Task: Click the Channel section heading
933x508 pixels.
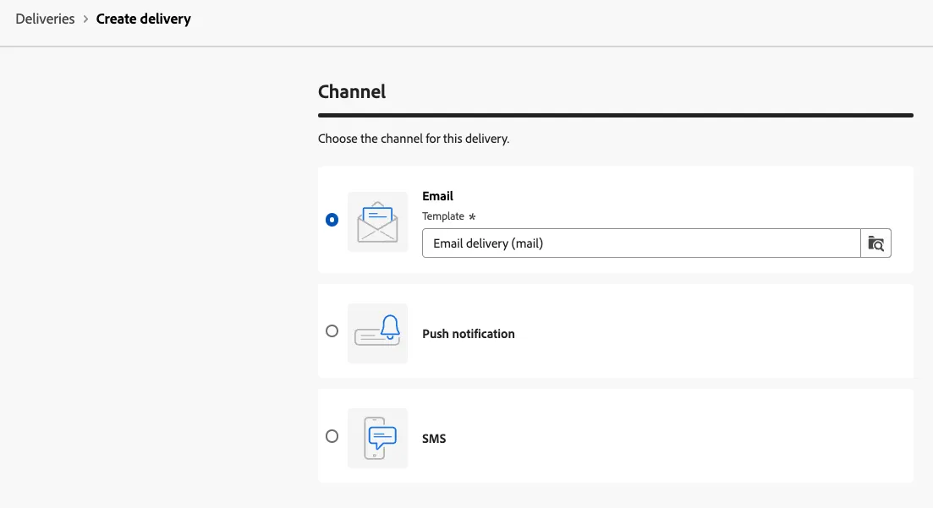Action: pos(352,91)
